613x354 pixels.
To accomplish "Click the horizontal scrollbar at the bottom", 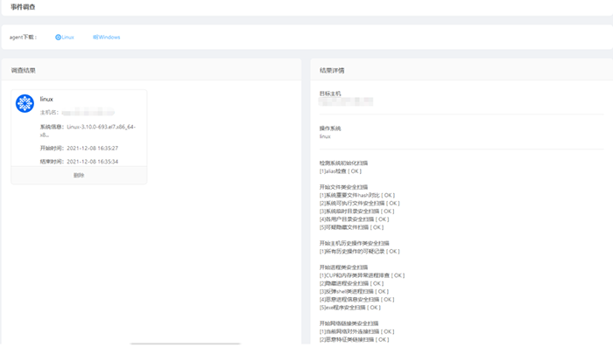I will (173, 344).
